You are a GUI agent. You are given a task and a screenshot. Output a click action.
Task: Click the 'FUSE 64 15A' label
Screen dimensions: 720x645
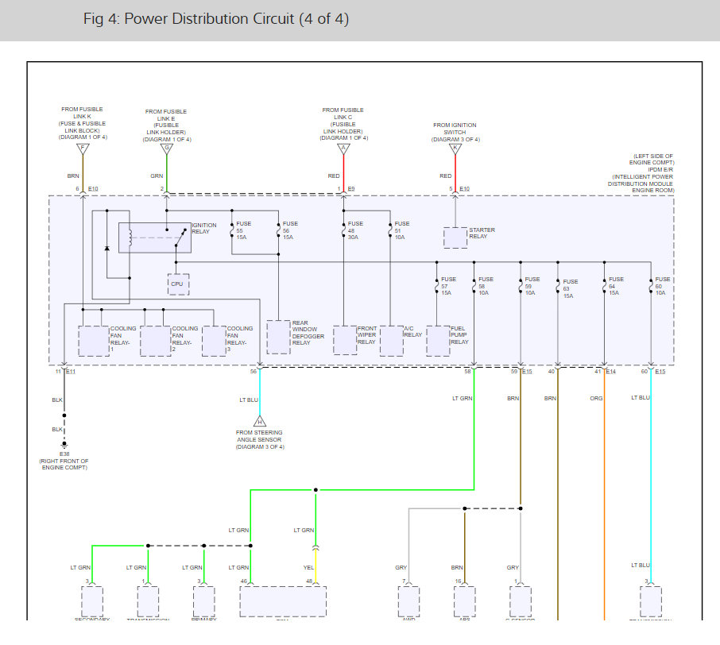click(x=616, y=286)
